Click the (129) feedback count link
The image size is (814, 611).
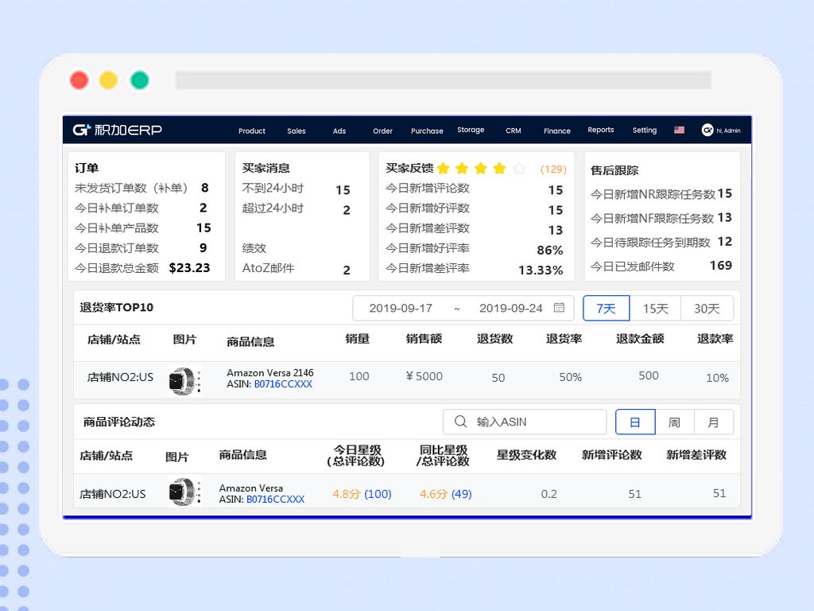[x=553, y=169]
